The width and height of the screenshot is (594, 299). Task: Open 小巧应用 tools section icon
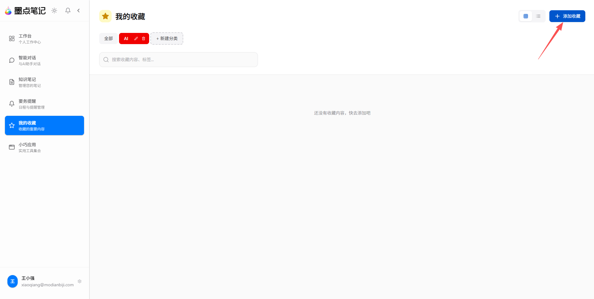coord(12,147)
